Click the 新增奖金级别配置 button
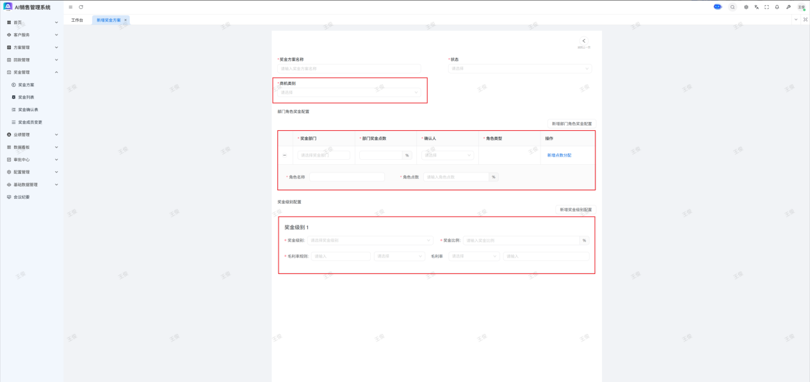This screenshot has height=382, width=810. tap(575, 210)
